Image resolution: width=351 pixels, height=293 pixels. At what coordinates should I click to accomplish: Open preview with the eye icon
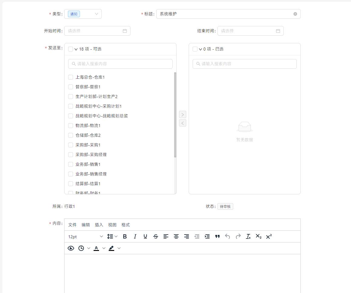click(x=71, y=248)
